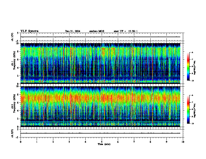Click the "-8" value on ch.1 color bar
This screenshot has height=159, width=206.
(192, 67)
